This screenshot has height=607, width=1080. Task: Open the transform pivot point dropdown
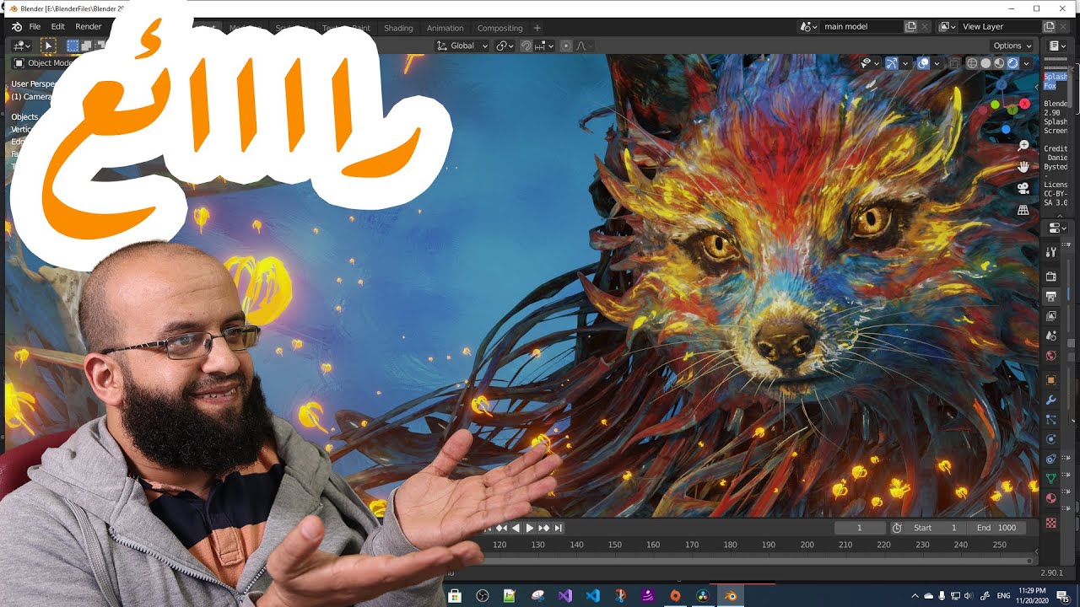pos(505,46)
